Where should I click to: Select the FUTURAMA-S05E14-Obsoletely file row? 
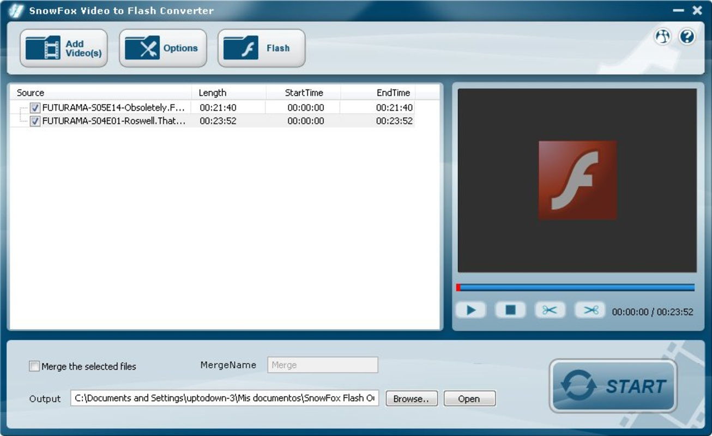click(213, 108)
